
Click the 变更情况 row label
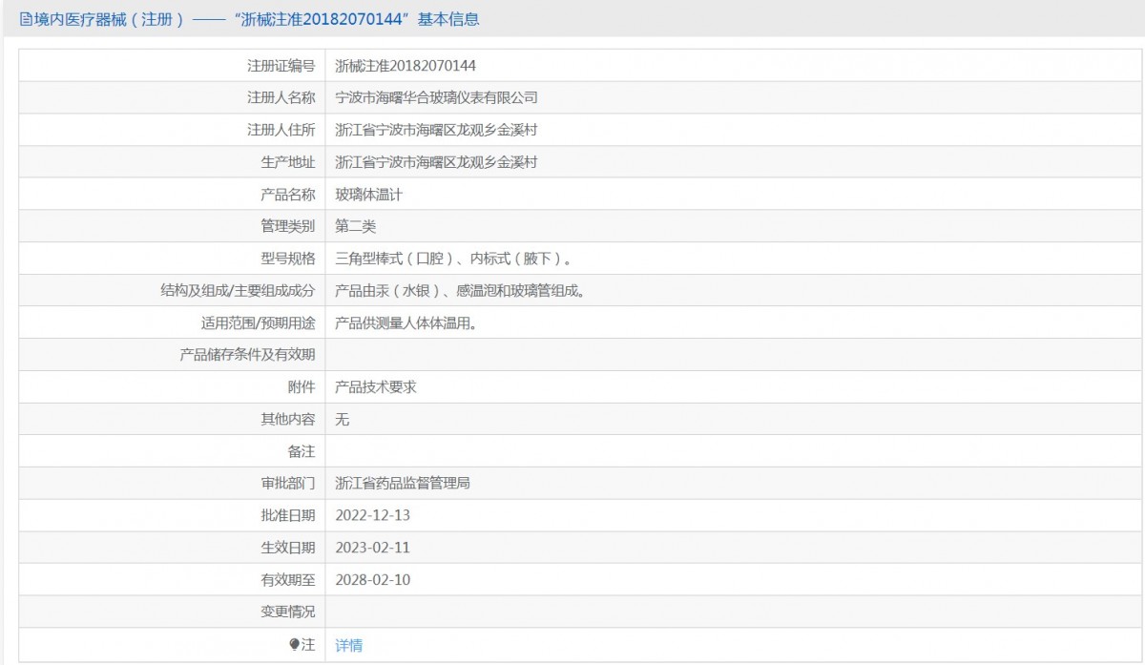(287, 612)
